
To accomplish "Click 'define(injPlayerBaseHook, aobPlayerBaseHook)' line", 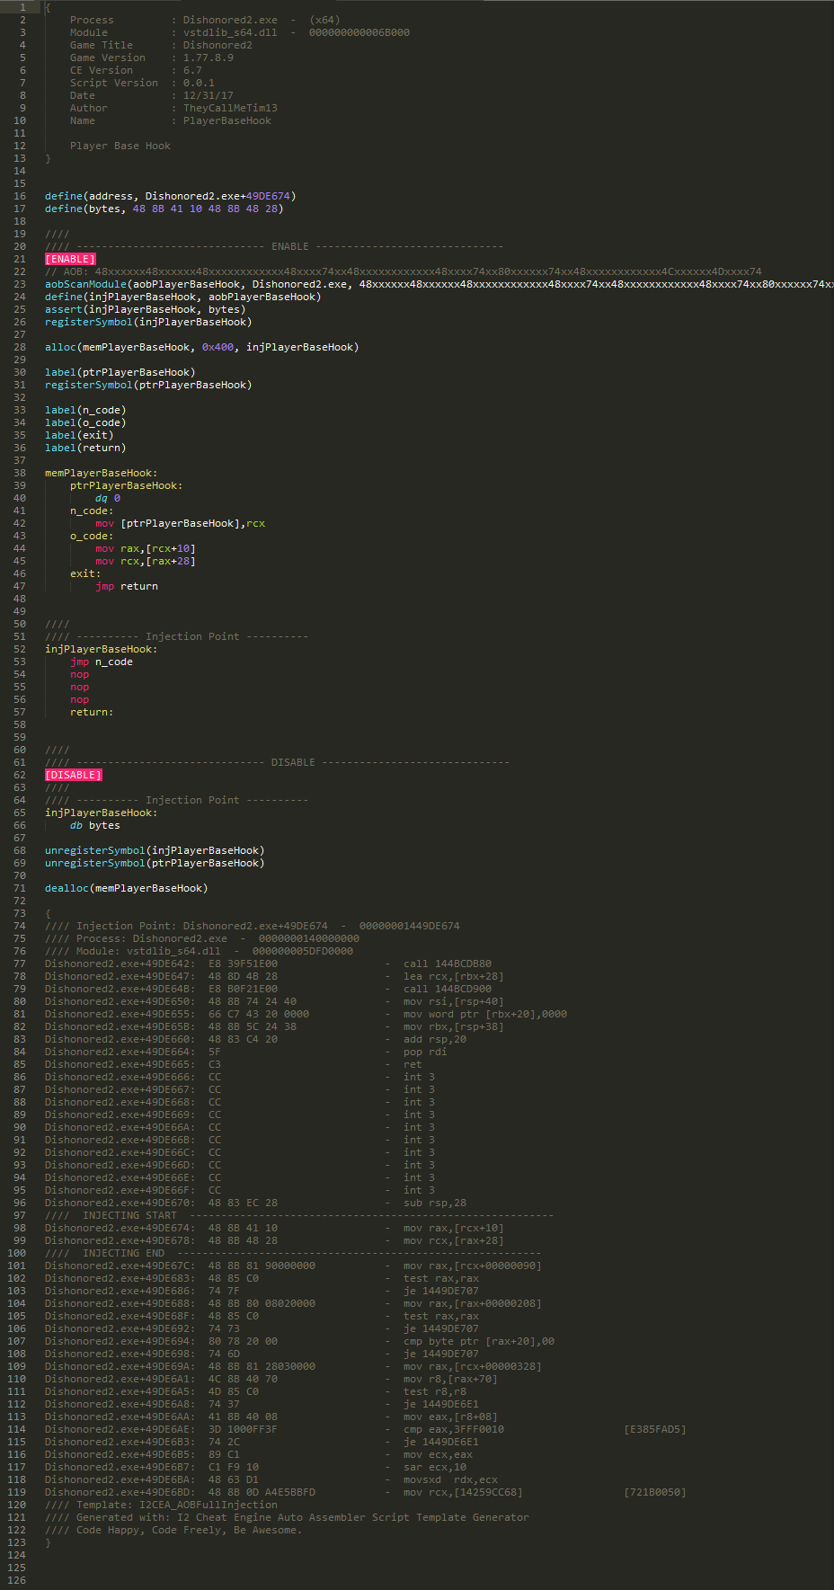I will (x=183, y=297).
